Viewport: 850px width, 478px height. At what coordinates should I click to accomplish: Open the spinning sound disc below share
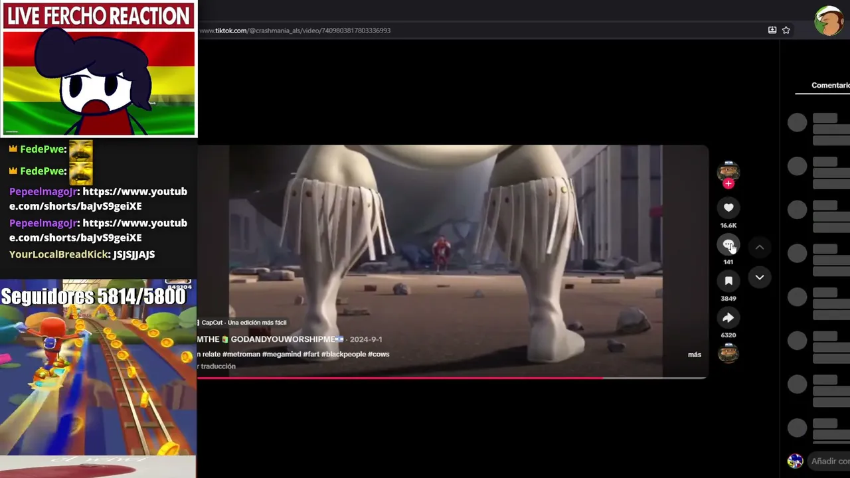coord(728,354)
